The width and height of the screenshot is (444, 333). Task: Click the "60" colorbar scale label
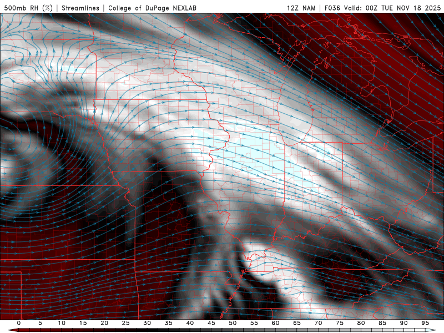tap(275, 323)
